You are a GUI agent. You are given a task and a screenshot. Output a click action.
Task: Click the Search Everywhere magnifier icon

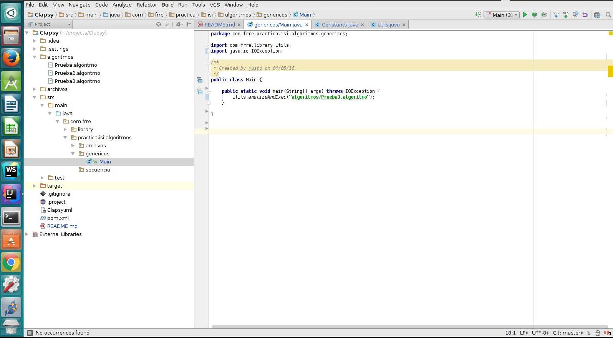click(x=608, y=15)
